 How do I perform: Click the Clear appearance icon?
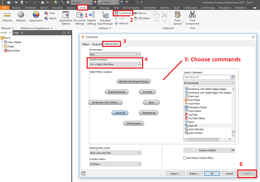click(x=46, y=13)
